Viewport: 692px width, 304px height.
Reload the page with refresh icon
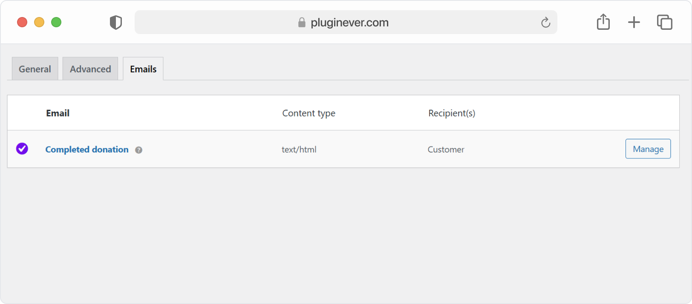click(545, 22)
